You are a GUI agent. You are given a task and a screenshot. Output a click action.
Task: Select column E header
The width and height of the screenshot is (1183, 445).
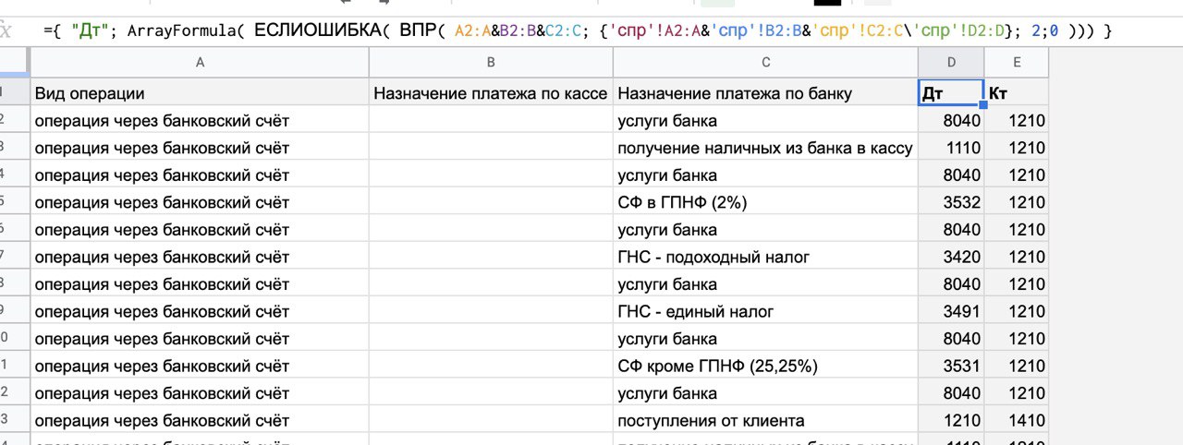pyautogui.click(x=1017, y=62)
